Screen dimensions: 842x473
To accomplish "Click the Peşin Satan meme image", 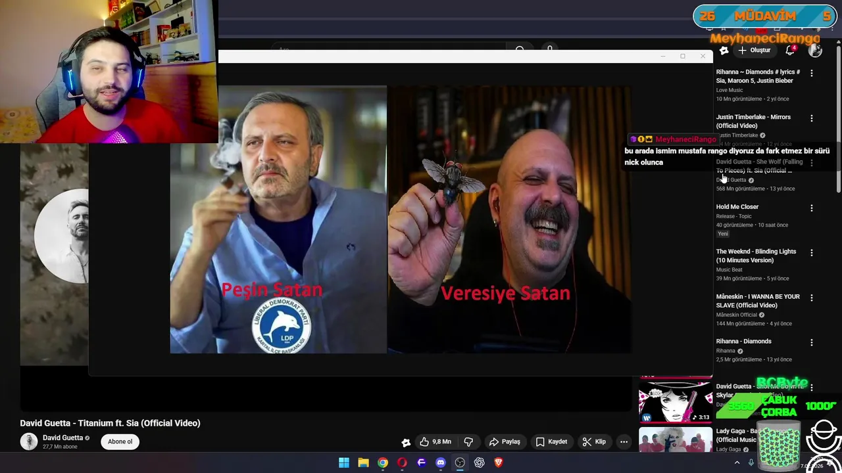I will pos(279,219).
